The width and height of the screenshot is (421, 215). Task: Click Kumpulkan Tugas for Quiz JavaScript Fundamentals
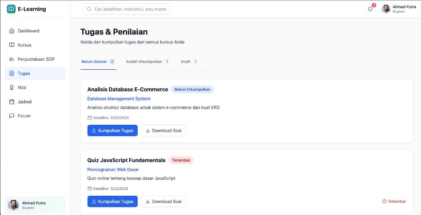[x=112, y=201]
